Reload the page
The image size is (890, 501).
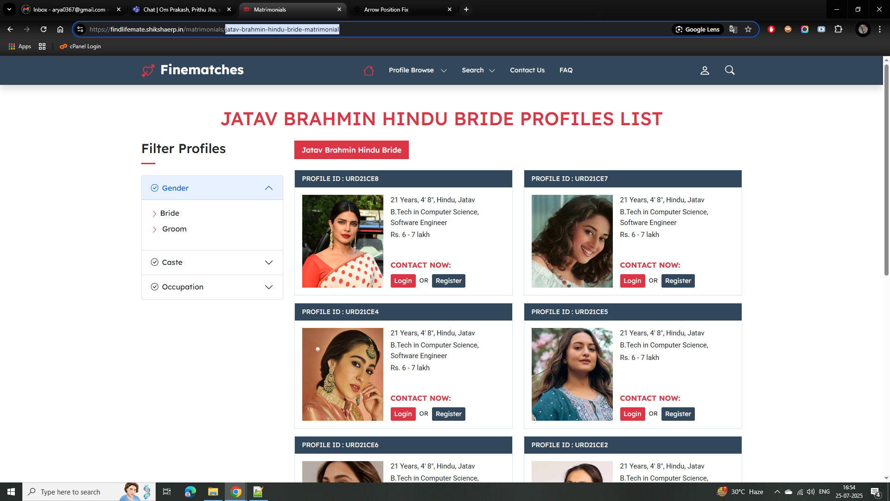tap(44, 29)
